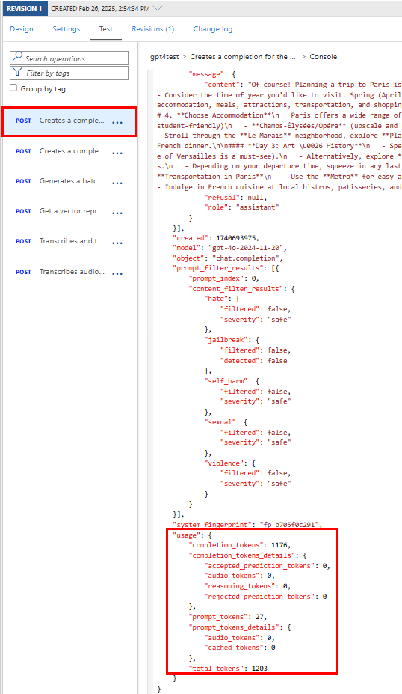Open the ellipsis menu for the blue-highlighted Creates a comple... operation
Image resolution: width=402 pixels, height=694 pixels.
click(117, 123)
